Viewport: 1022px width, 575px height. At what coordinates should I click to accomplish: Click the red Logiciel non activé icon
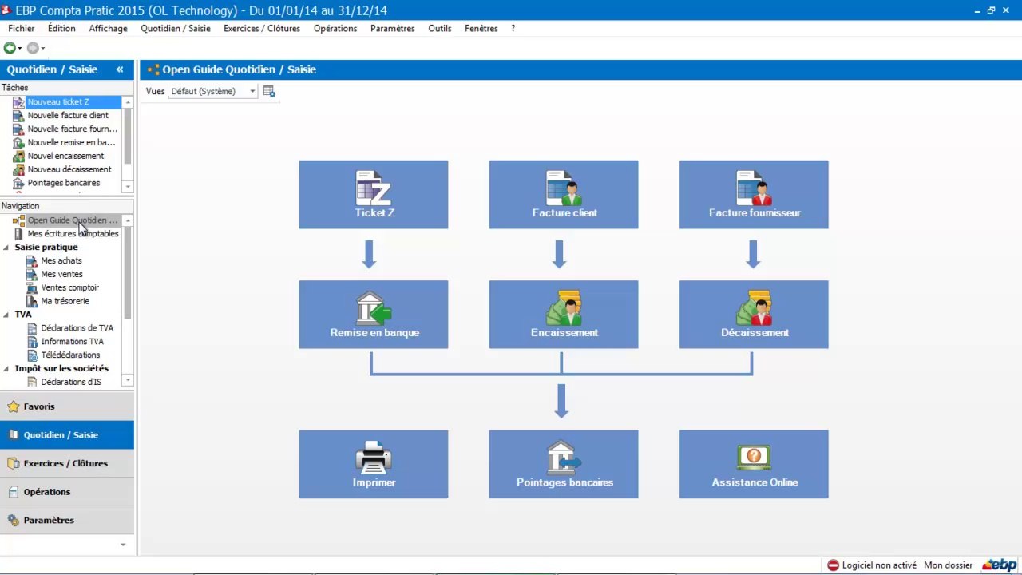tap(834, 565)
